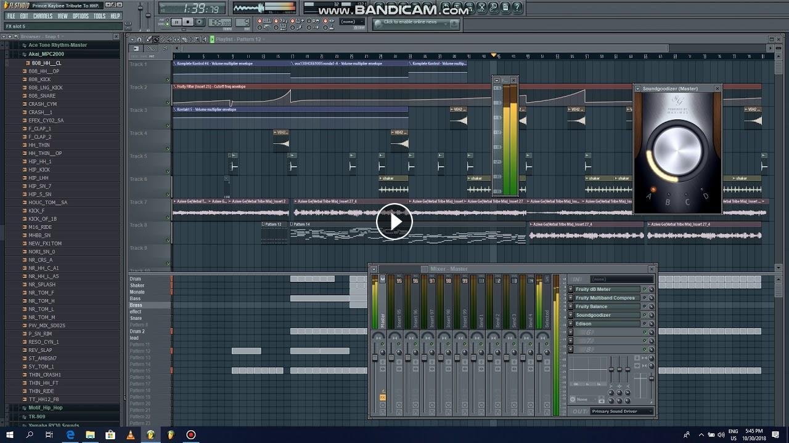Open the Edison slot arrow menu
The image size is (789, 443).
click(x=571, y=324)
